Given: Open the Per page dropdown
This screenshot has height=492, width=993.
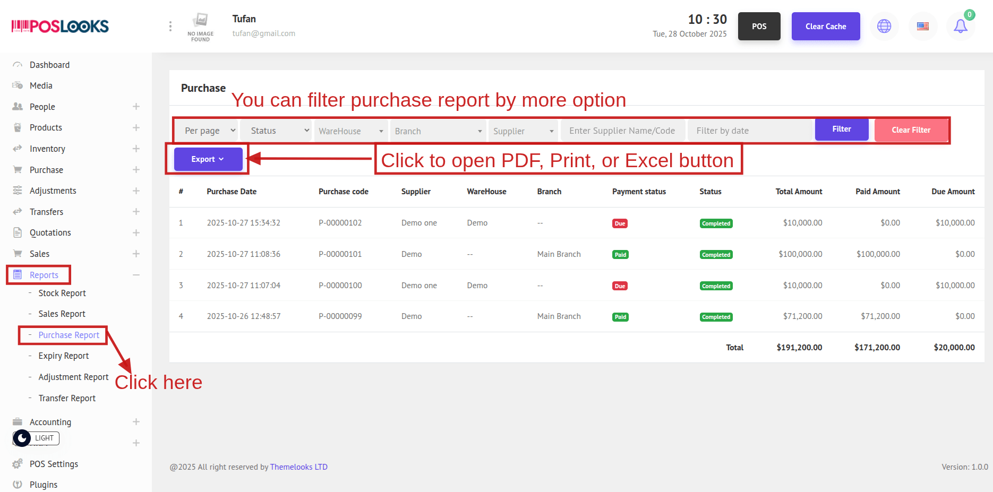Looking at the screenshot, I should tap(210, 131).
